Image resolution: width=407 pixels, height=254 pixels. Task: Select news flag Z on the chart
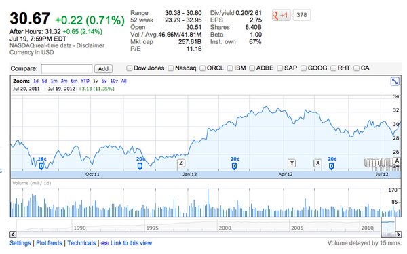(x=181, y=163)
